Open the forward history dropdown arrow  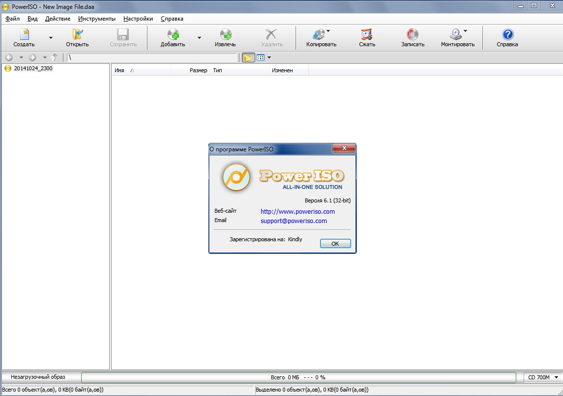[x=45, y=57]
